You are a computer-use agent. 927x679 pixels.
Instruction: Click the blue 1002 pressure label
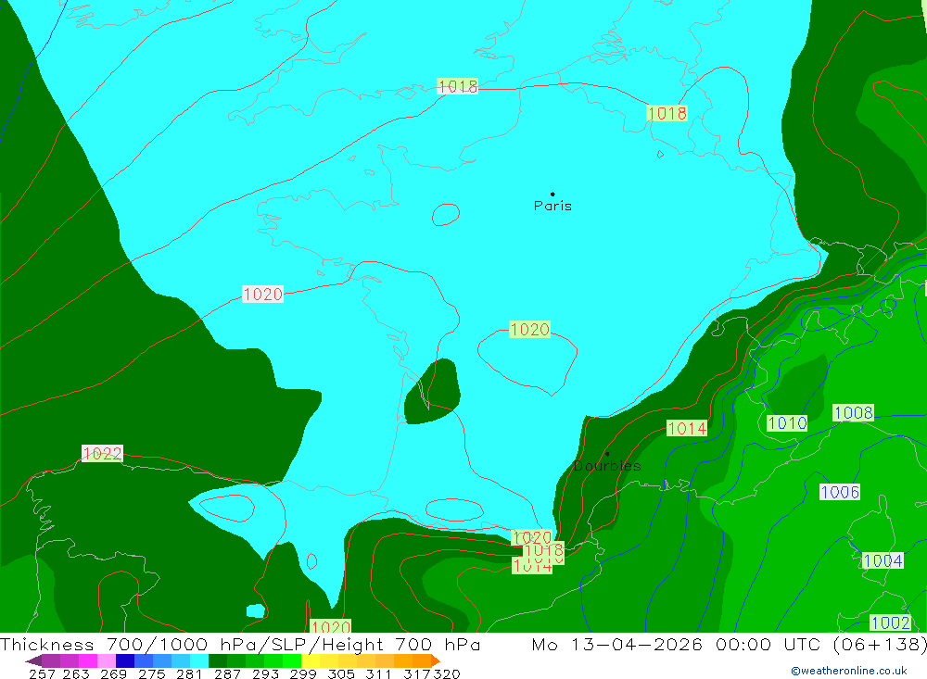coord(890,622)
